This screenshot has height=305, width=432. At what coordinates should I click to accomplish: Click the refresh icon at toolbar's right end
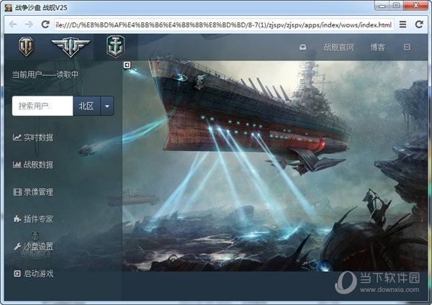coord(419,24)
